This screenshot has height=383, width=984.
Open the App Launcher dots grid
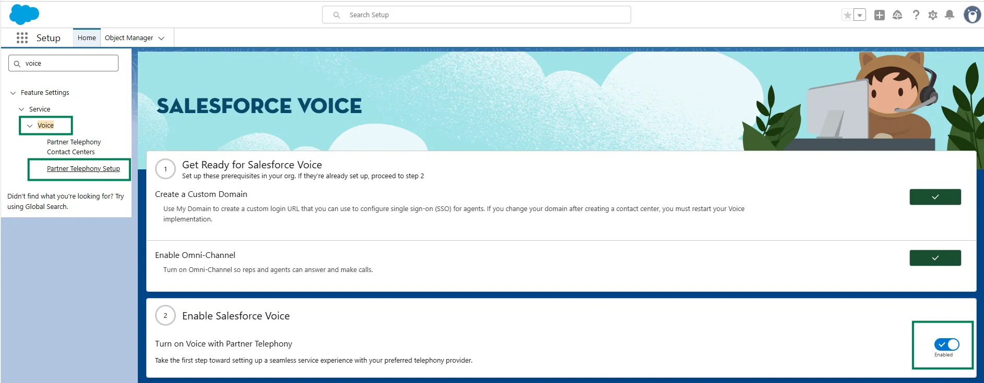(22, 38)
